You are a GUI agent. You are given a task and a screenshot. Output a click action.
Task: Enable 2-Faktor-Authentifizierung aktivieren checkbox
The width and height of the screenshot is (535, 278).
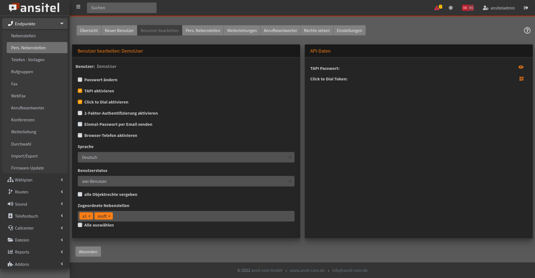[x=80, y=113]
